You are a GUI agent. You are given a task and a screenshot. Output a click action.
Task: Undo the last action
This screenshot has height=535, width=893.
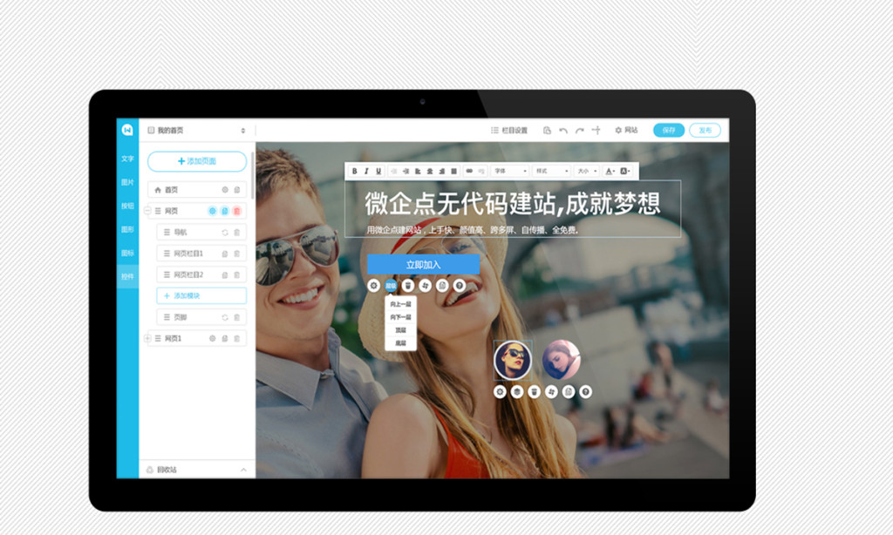pyautogui.click(x=563, y=131)
